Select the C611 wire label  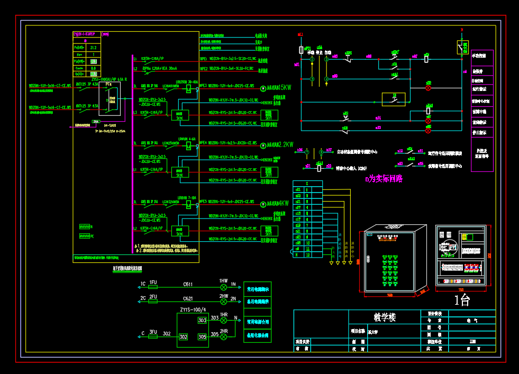(188, 284)
